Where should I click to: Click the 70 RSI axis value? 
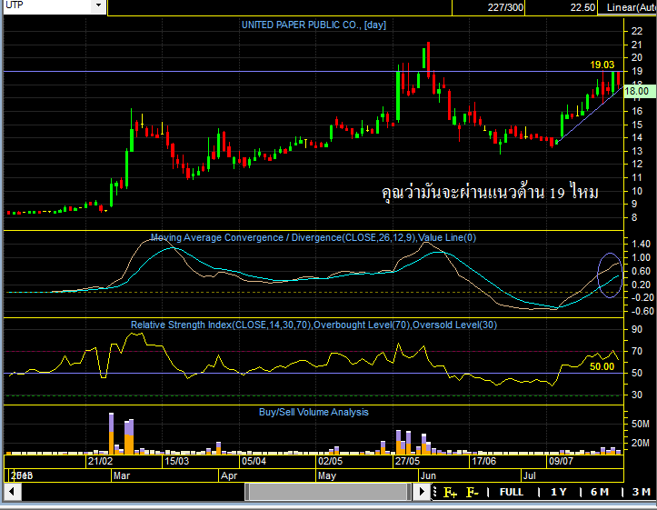point(637,351)
